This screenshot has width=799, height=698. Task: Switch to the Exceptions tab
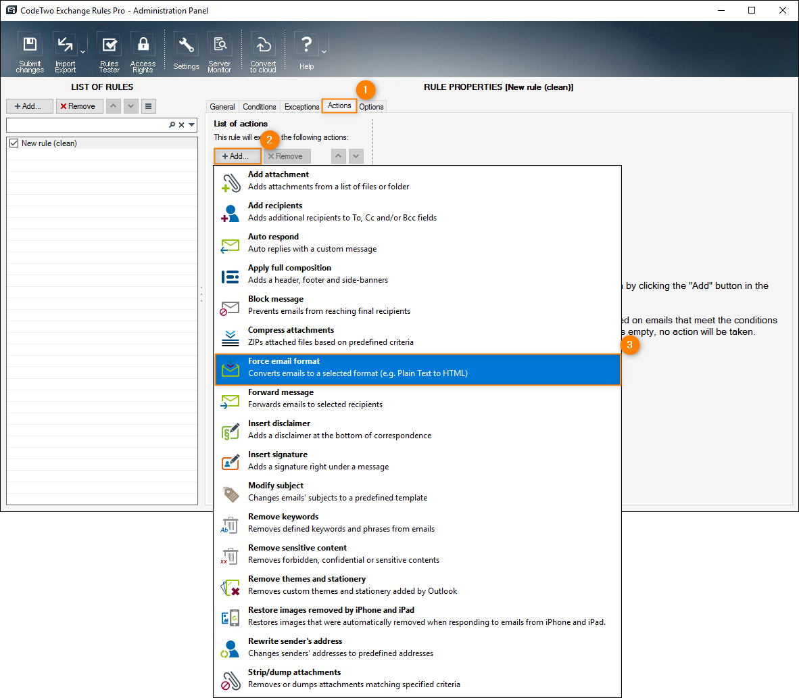pyautogui.click(x=301, y=107)
